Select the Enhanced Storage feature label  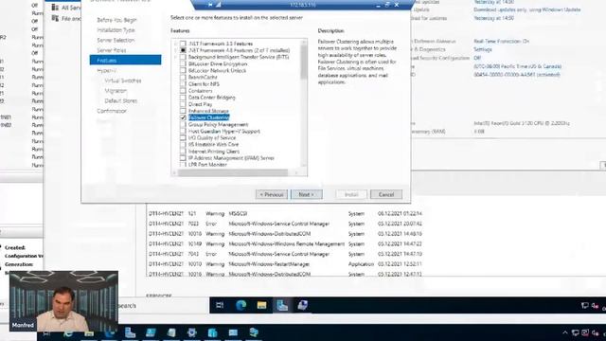tap(208, 111)
